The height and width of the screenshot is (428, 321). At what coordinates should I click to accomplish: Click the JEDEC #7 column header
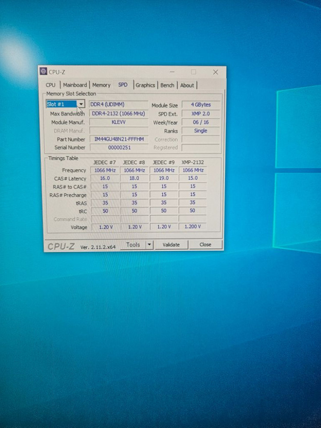[104, 162]
